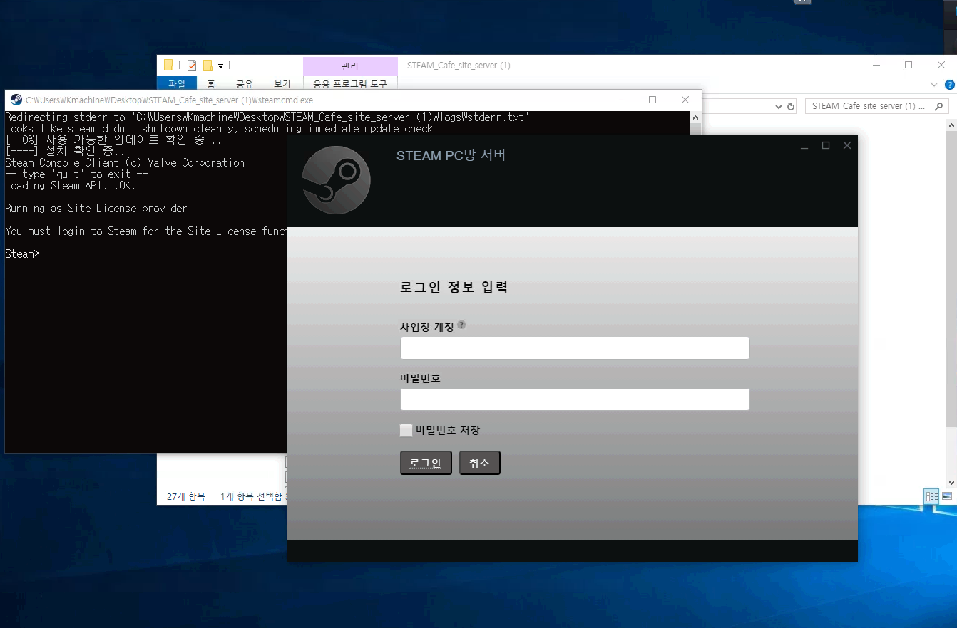Focus the 비밀번호 input field
The image size is (957, 628).
point(575,399)
